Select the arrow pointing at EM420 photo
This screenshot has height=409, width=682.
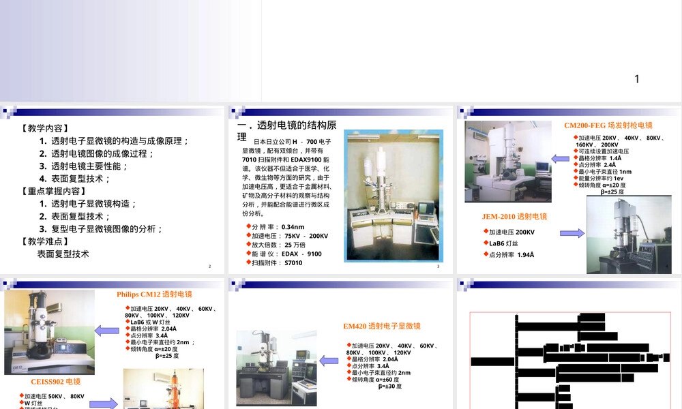click(329, 361)
